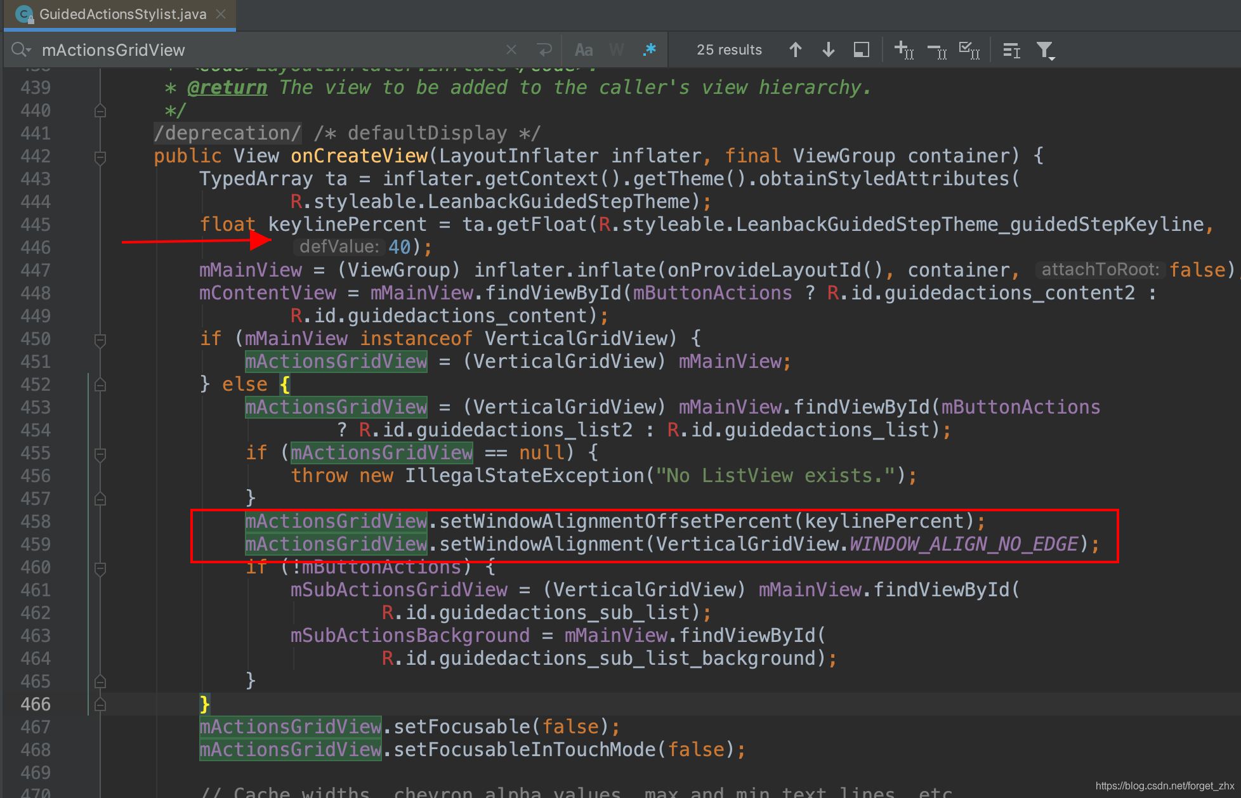1241x798 pixels.
Task: Click line number 442 in gutter
Action: [36, 156]
